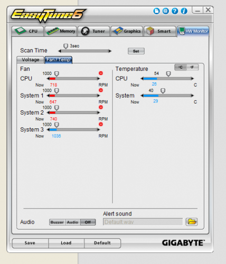Screen dimensions: 226x264
Task: Select Audio alert mode
Action: pos(72,222)
